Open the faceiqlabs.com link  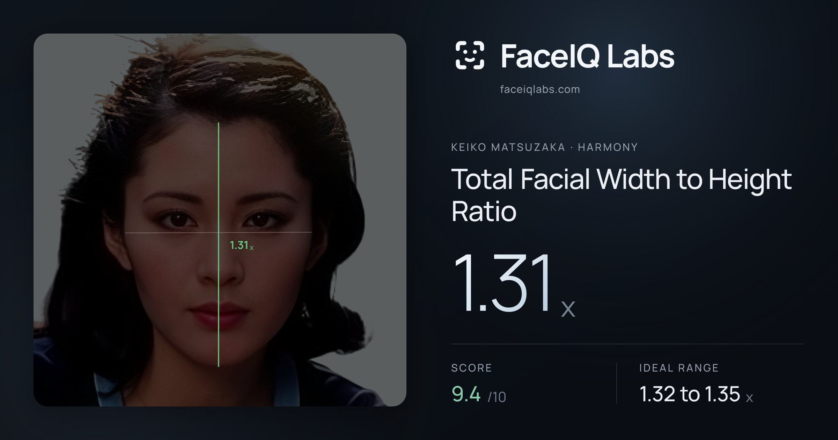[x=540, y=89]
